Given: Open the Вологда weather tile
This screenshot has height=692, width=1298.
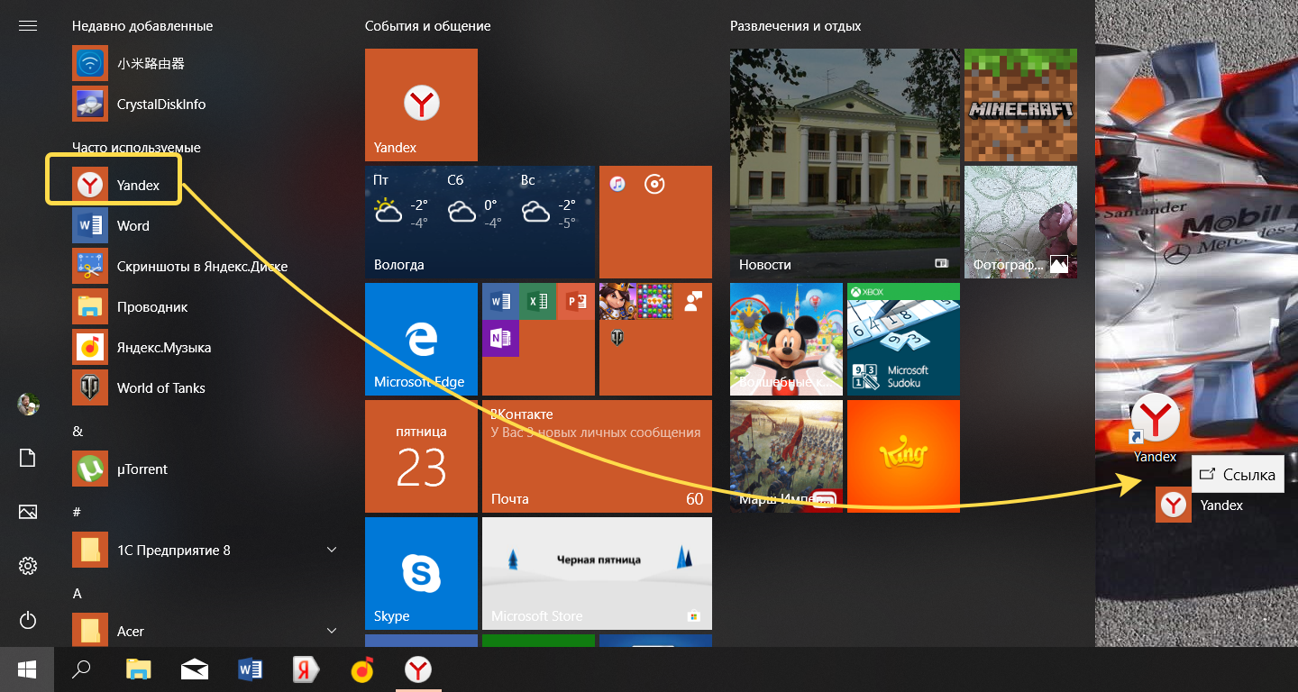Looking at the screenshot, I should [x=480, y=222].
